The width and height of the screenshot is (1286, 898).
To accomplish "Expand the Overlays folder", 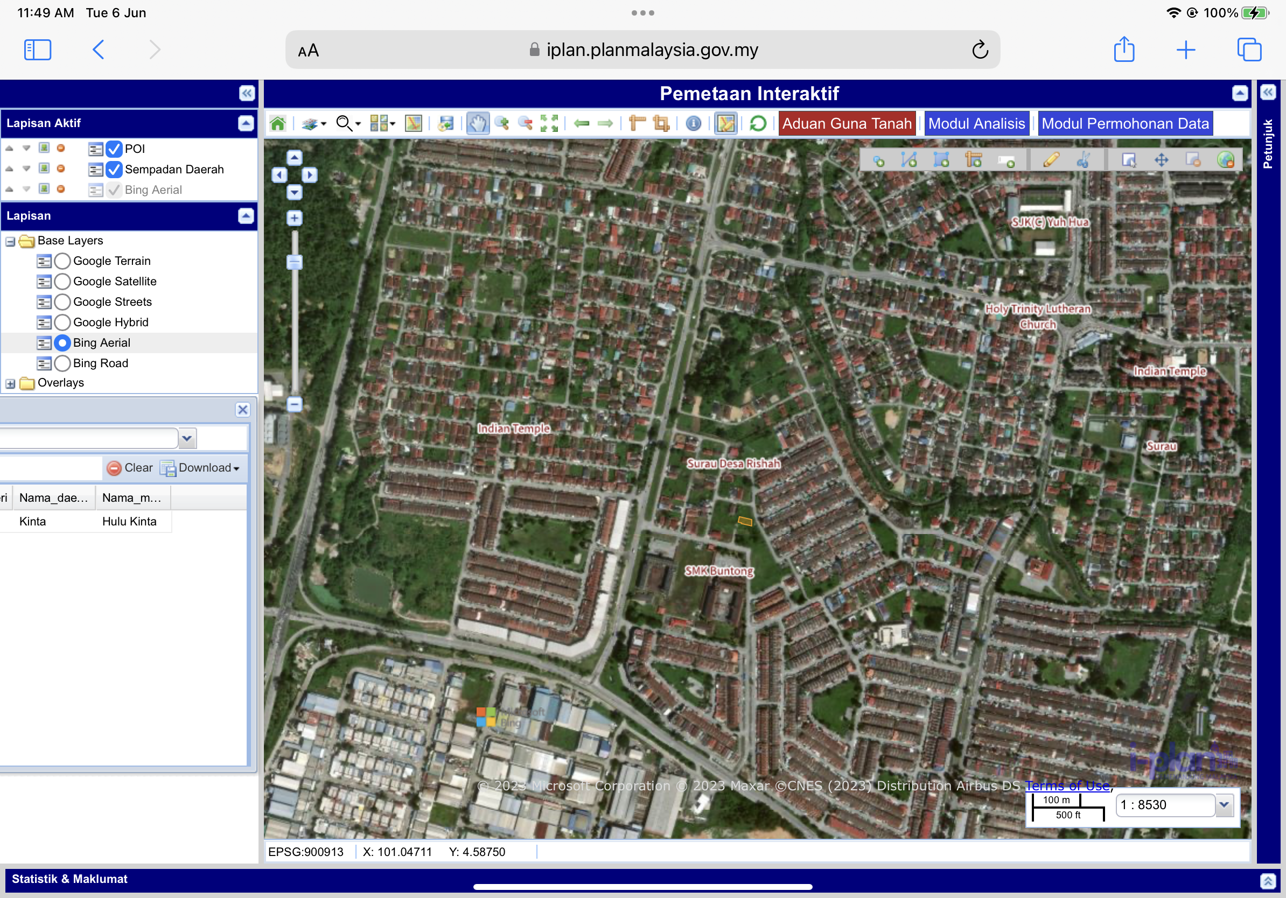I will coord(10,383).
